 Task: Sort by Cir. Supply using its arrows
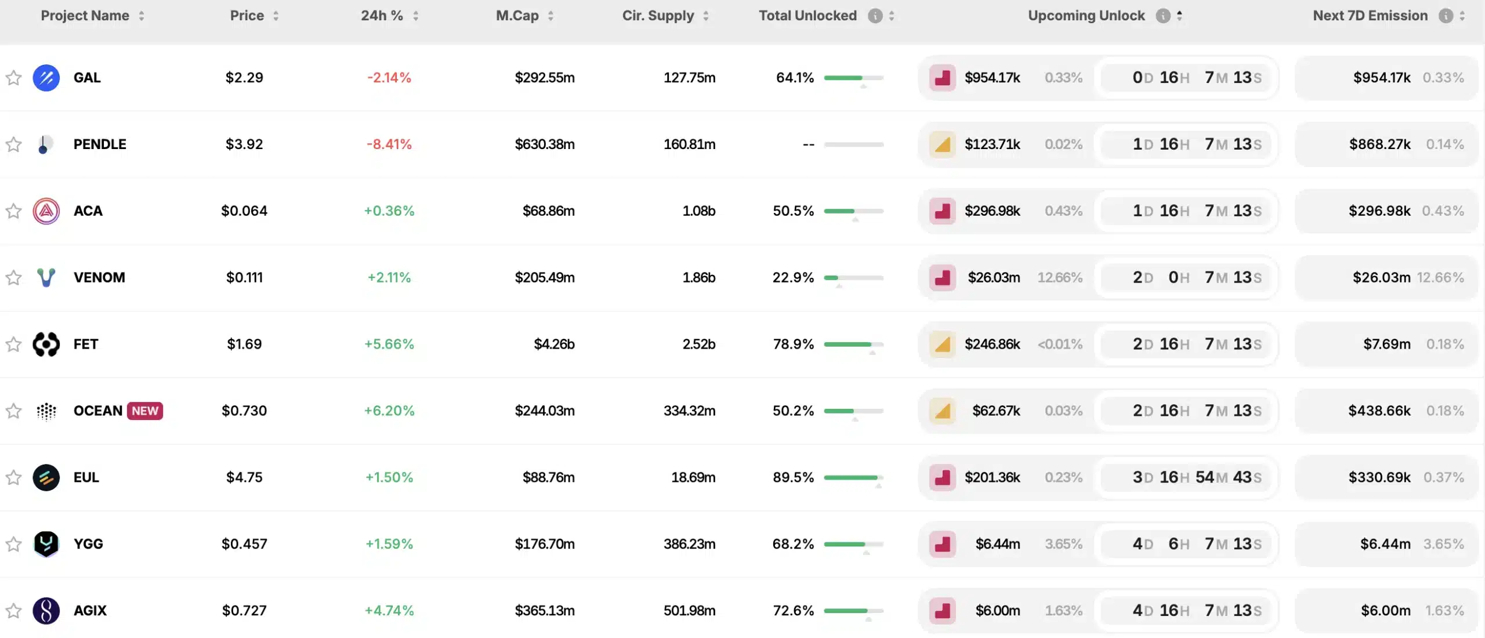click(x=706, y=16)
